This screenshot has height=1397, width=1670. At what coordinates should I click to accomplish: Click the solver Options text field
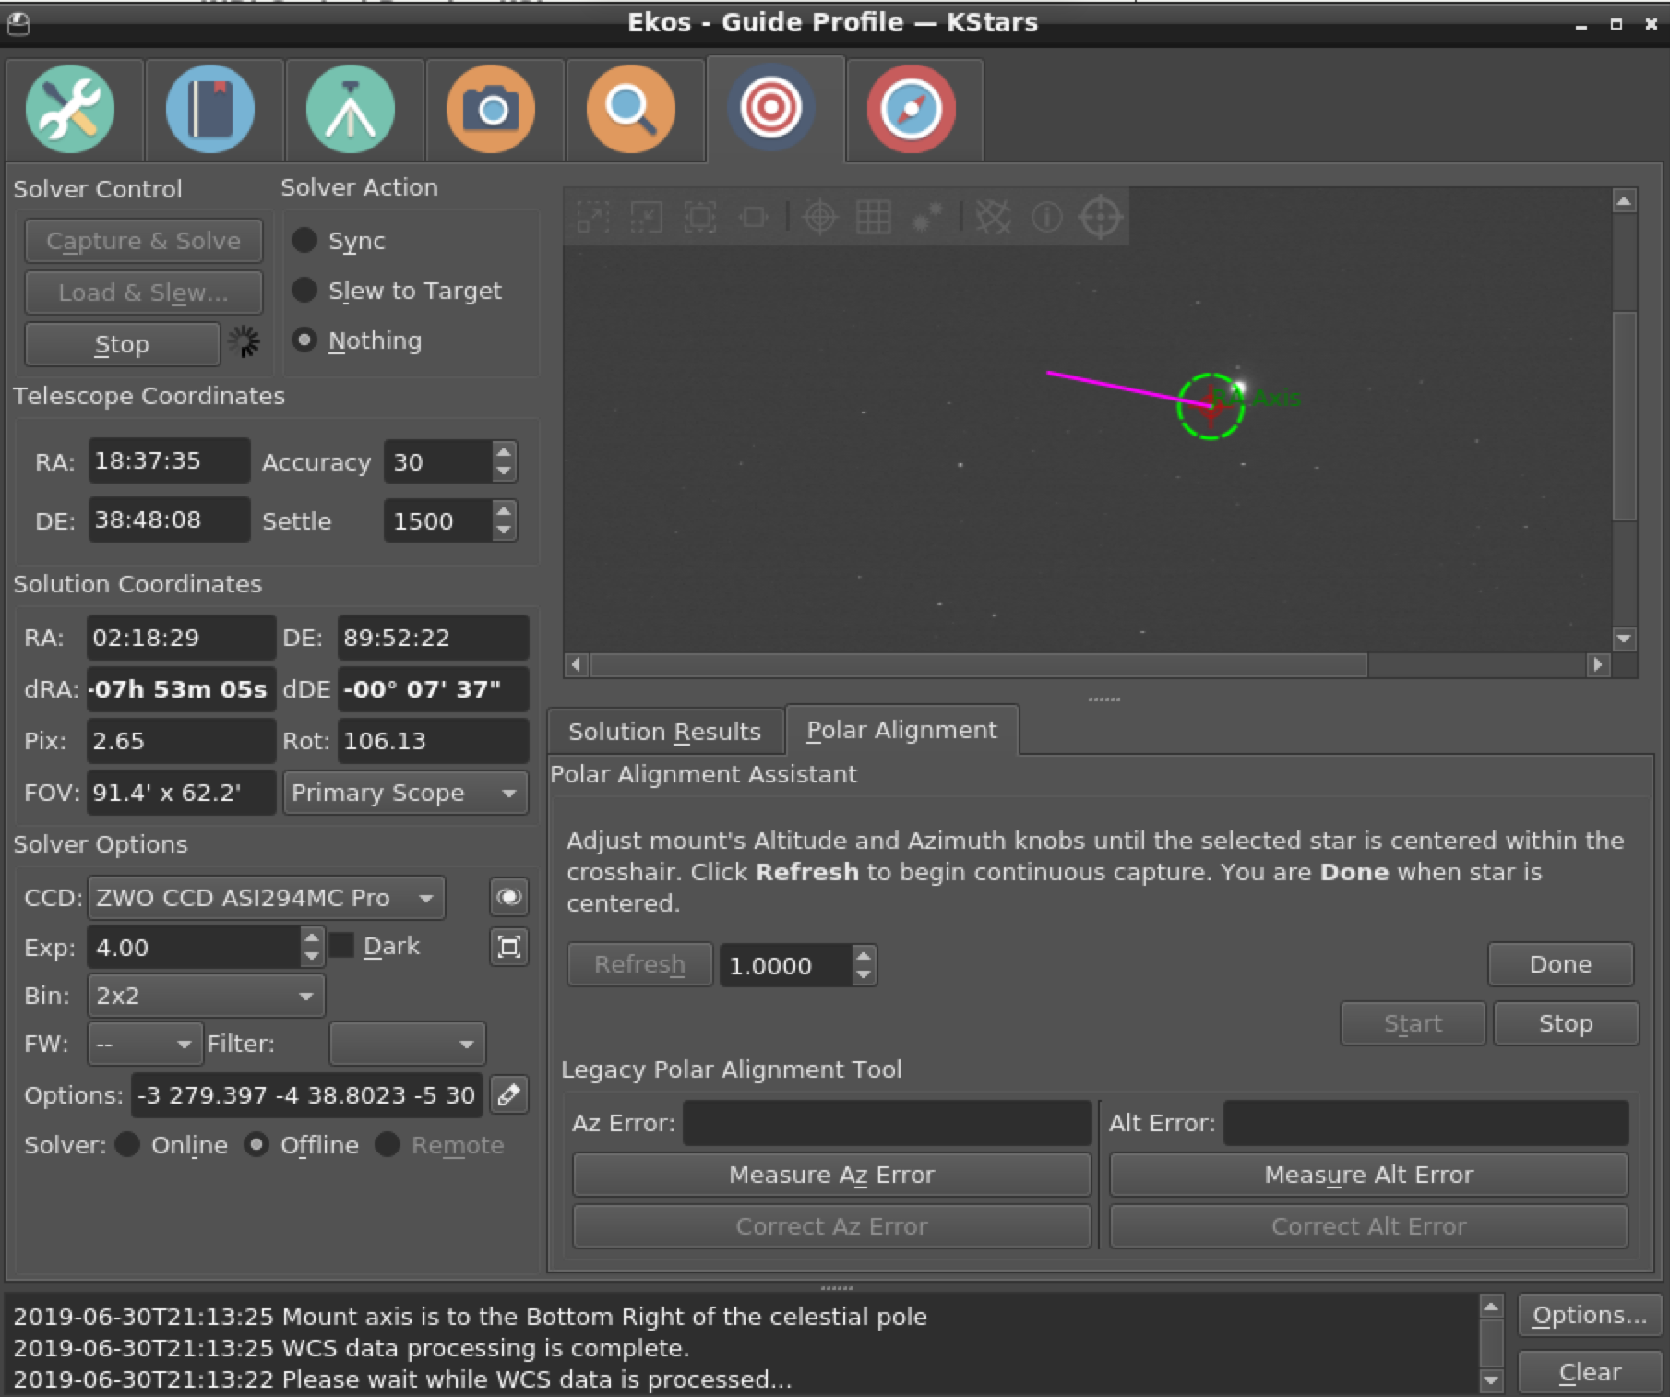tap(306, 1095)
